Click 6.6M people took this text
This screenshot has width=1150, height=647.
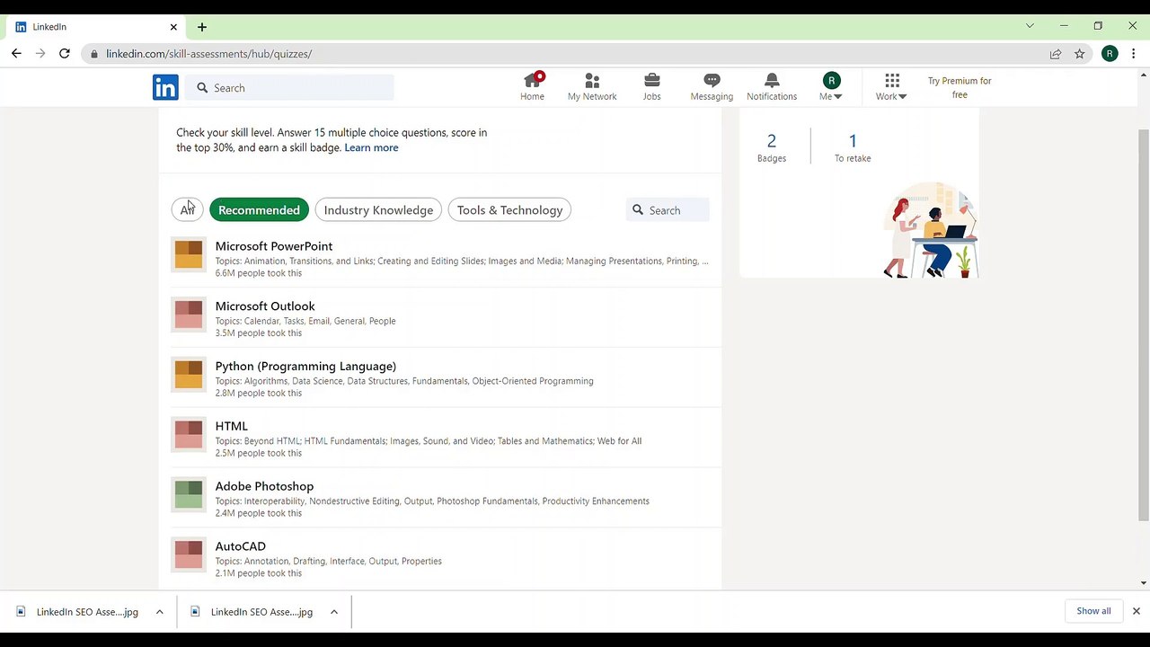pos(259,273)
